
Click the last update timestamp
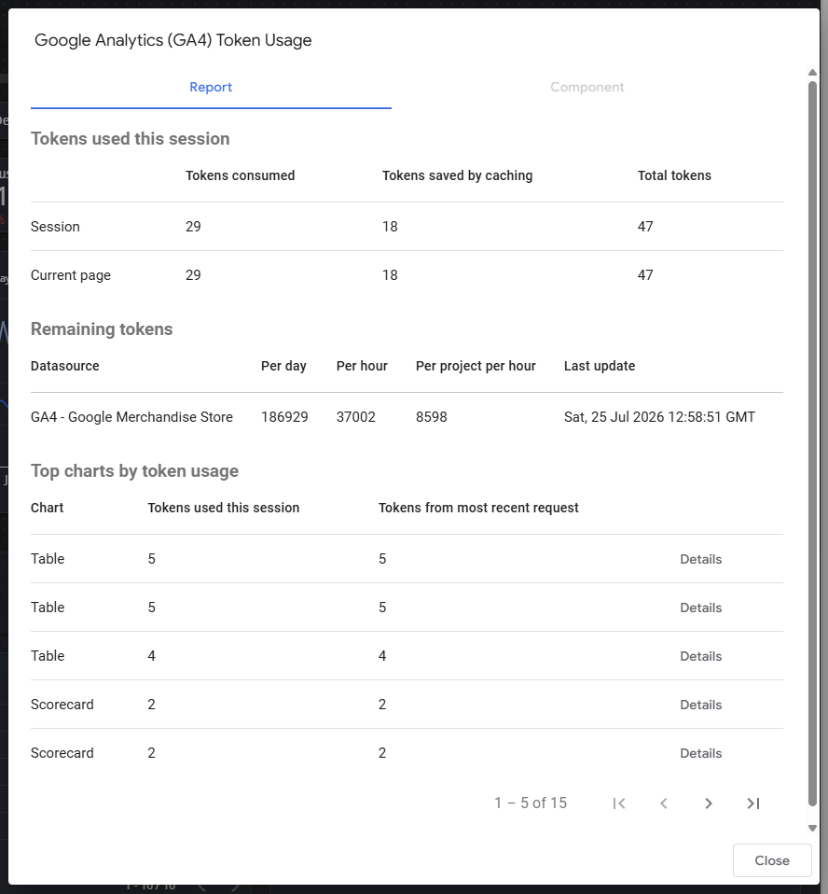pyautogui.click(x=659, y=417)
